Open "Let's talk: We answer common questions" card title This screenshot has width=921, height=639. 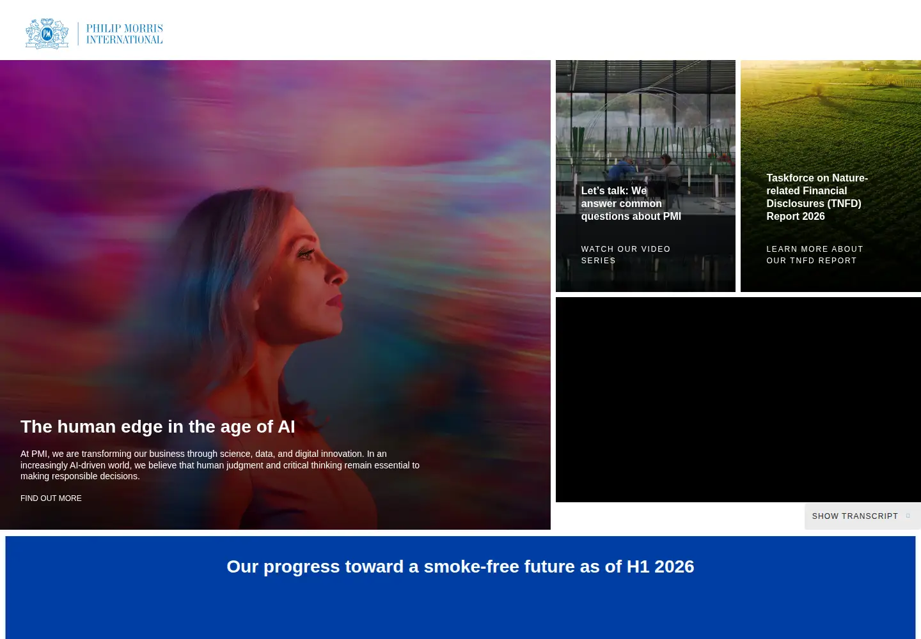click(x=631, y=203)
